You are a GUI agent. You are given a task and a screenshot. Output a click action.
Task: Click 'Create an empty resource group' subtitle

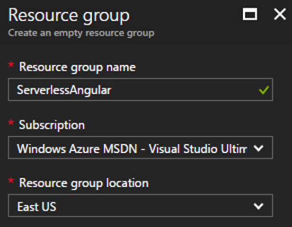click(81, 33)
